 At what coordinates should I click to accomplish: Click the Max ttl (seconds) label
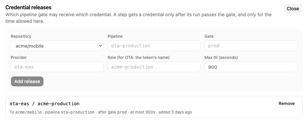click(221, 58)
